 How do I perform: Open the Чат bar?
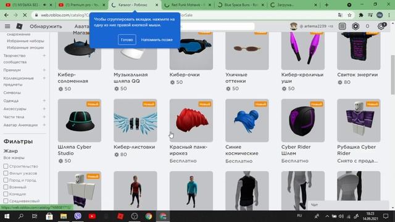tap(349, 205)
